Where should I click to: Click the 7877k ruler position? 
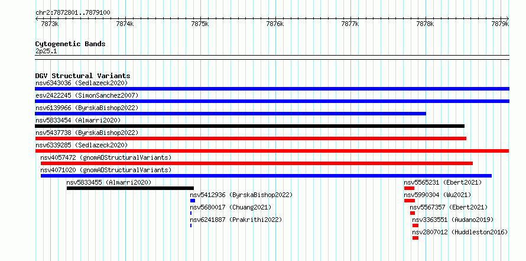(x=351, y=24)
